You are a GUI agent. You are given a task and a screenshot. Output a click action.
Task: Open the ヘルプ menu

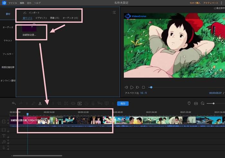pos(37,3)
